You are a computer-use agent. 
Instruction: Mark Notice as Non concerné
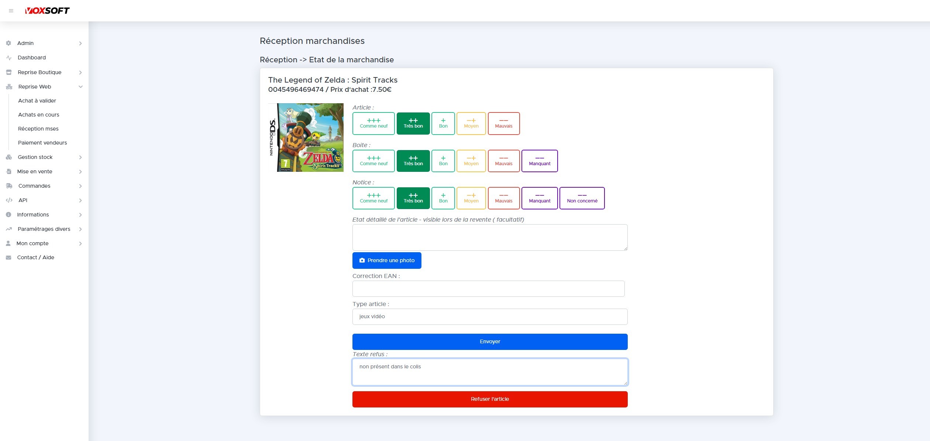(582, 198)
